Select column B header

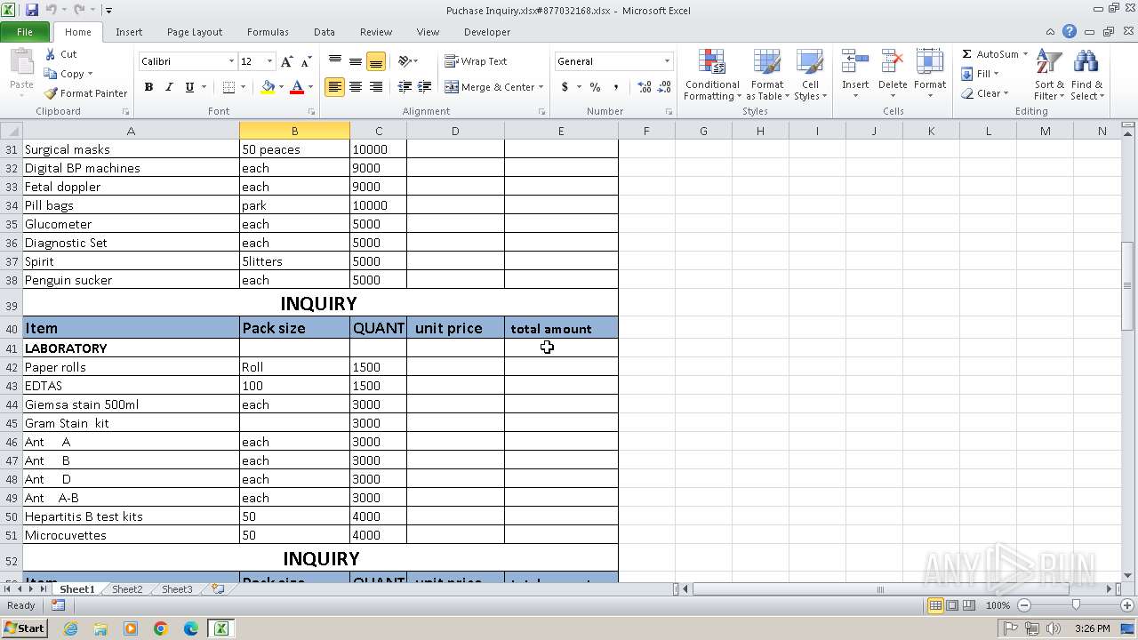(294, 131)
